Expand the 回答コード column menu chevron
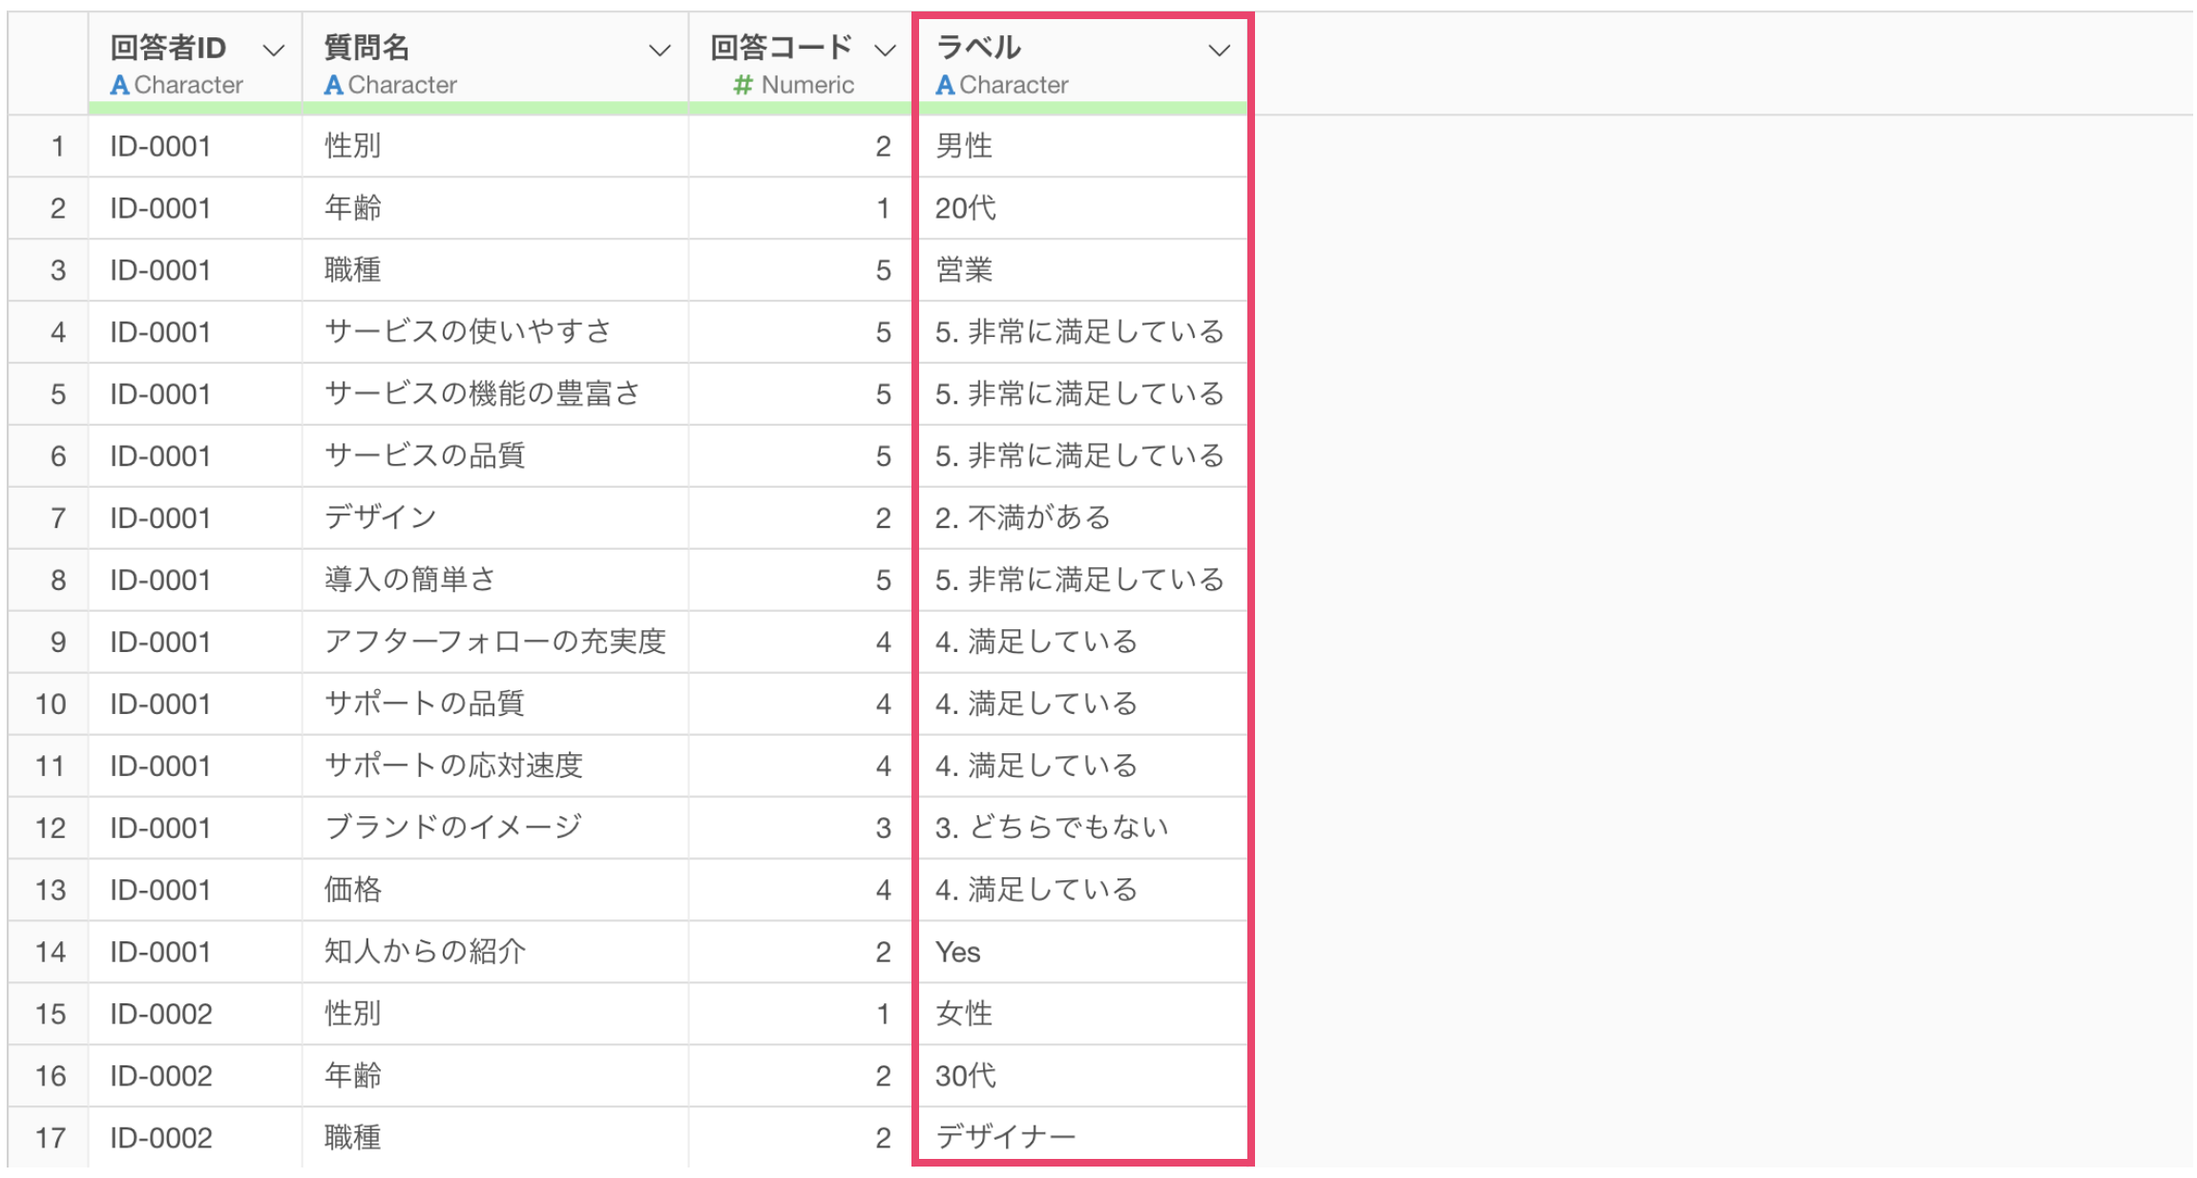 click(885, 51)
